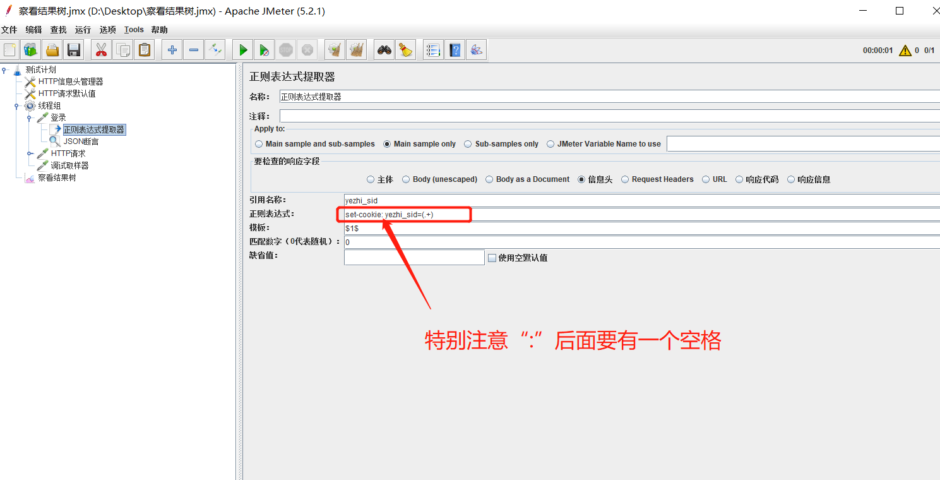Select JMeter Variable Name to use radio
The width and height of the screenshot is (940, 480).
click(x=550, y=144)
